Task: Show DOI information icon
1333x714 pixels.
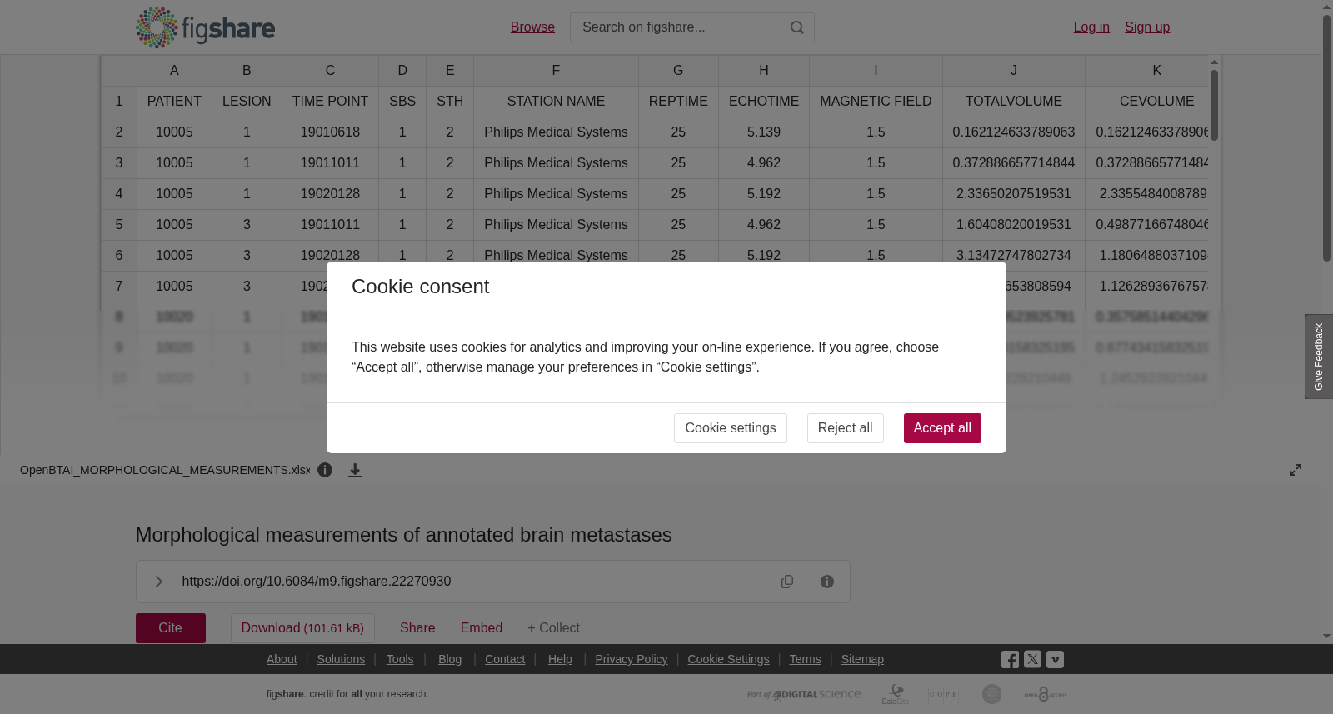Action: pos(827,582)
